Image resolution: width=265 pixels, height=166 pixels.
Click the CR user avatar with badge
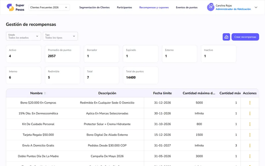point(211,7)
